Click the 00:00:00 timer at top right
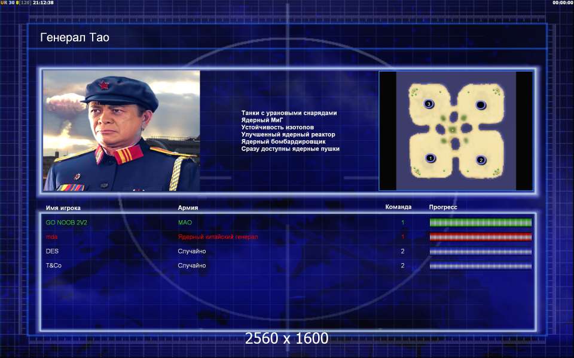Viewport: 574px width, 358px height. 563,2
